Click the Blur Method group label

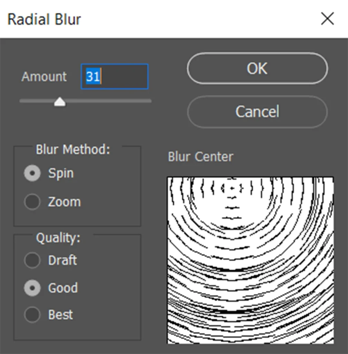click(x=73, y=150)
